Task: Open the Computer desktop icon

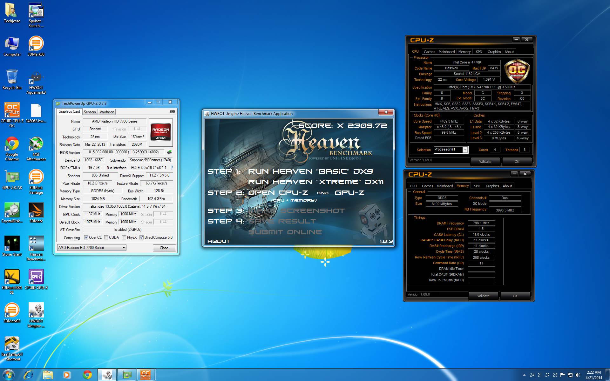Action: point(12,46)
